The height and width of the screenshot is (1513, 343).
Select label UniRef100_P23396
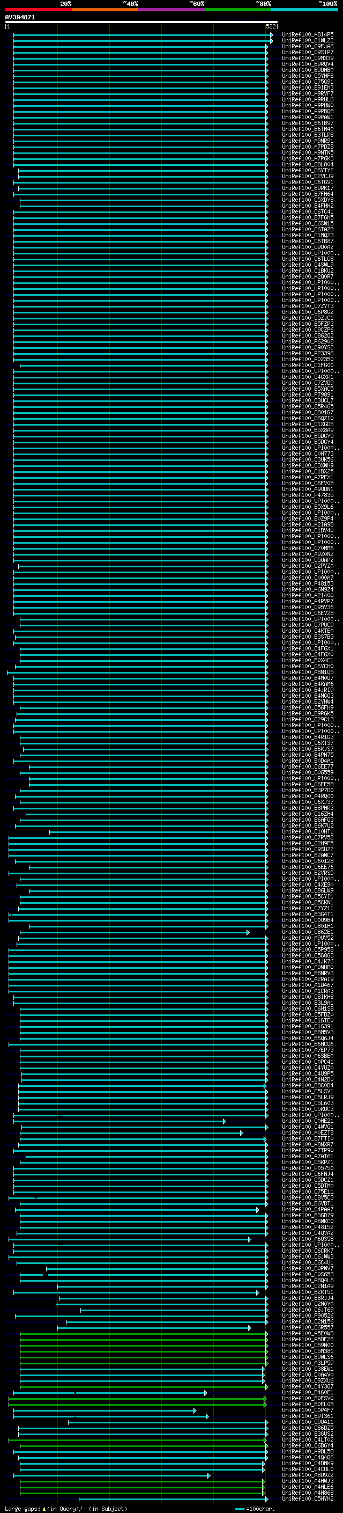click(x=308, y=354)
